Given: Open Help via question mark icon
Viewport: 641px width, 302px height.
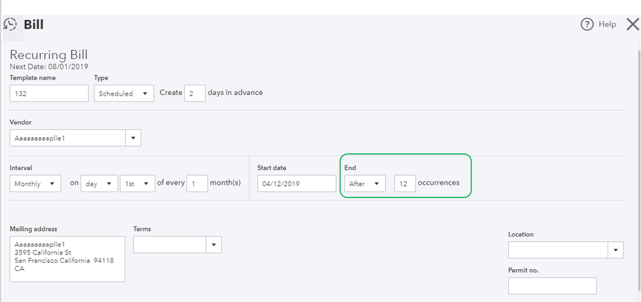Looking at the screenshot, I should pos(586,24).
